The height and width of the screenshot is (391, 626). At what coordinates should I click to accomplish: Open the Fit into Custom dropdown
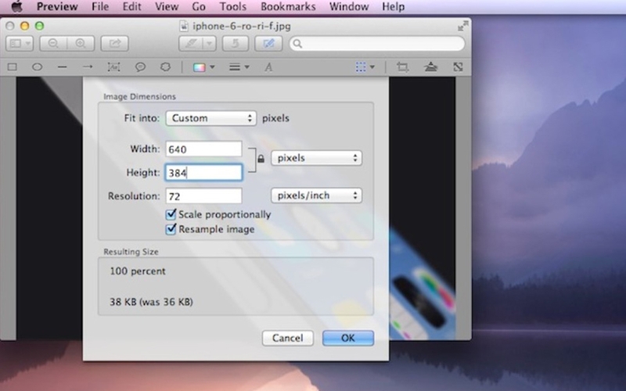(x=210, y=118)
